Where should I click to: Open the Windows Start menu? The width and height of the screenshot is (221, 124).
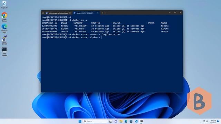[80, 121]
